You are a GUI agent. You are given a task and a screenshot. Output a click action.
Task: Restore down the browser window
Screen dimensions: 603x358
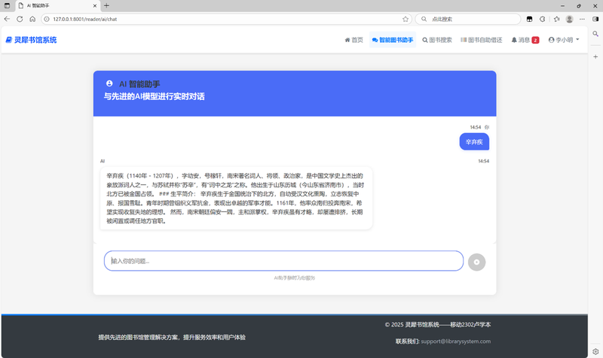coord(579,6)
